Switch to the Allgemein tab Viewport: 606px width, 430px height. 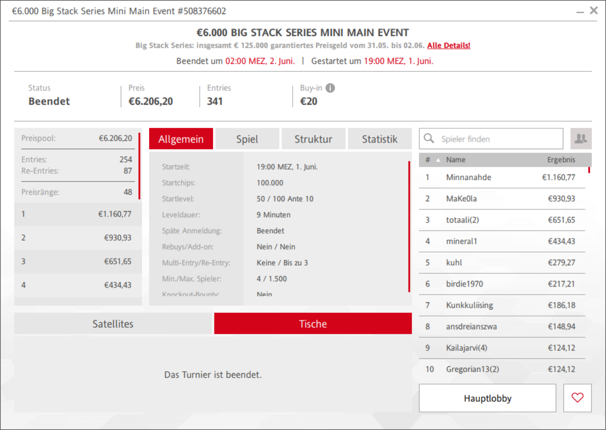(x=181, y=139)
